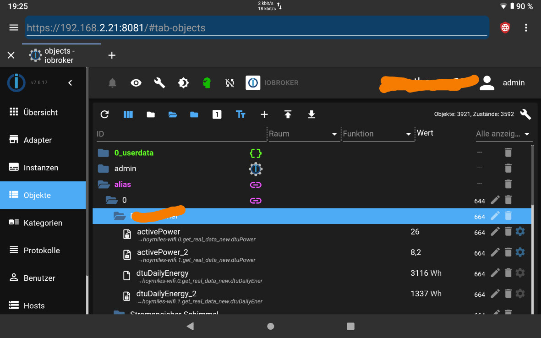Screen dimensions: 541x338
Task: Open system settings wrench in header
Action: [x=159, y=83]
